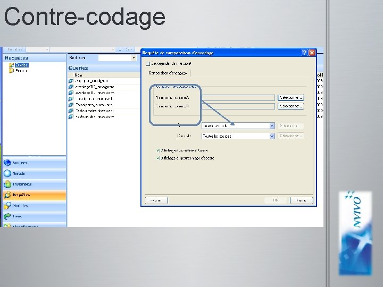The height and width of the screenshot is (287, 383).
Task: Click Sélectionner for Groupe d'utilisateurs A
Action: point(290,98)
